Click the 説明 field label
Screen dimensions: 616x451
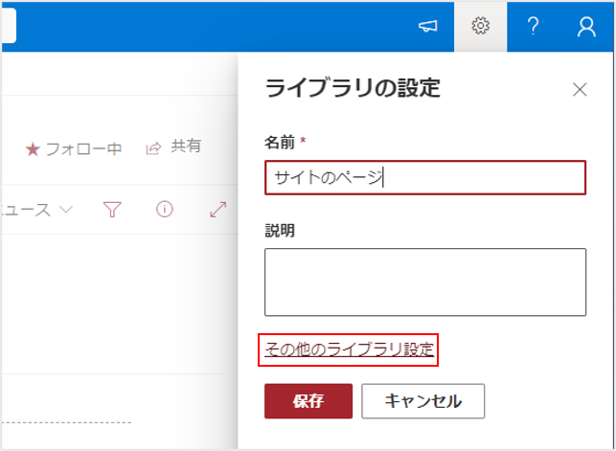(x=279, y=231)
